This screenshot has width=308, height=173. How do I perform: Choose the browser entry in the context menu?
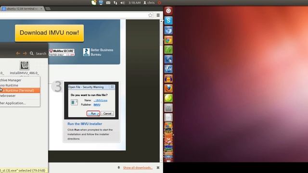tap(20, 96)
